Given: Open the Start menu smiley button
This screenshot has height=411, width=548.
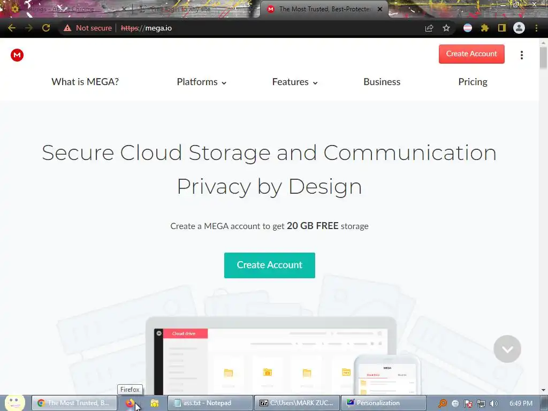Looking at the screenshot, I should pos(14,402).
